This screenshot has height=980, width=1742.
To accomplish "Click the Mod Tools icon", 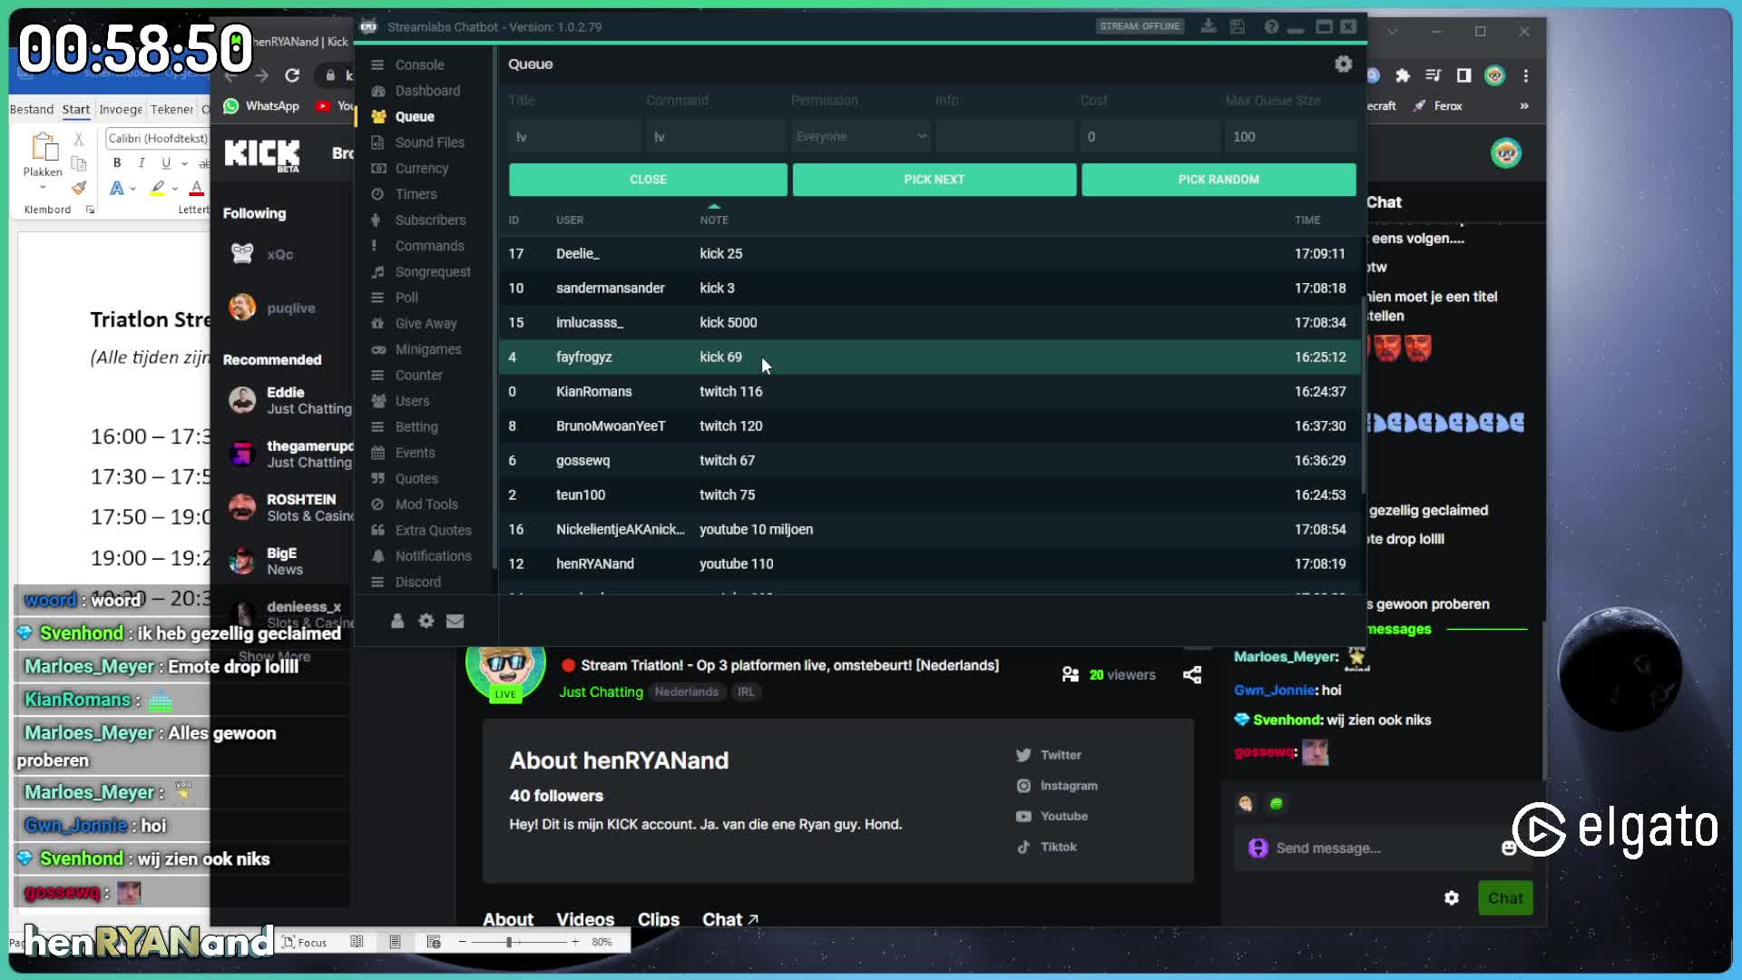I will [377, 505].
